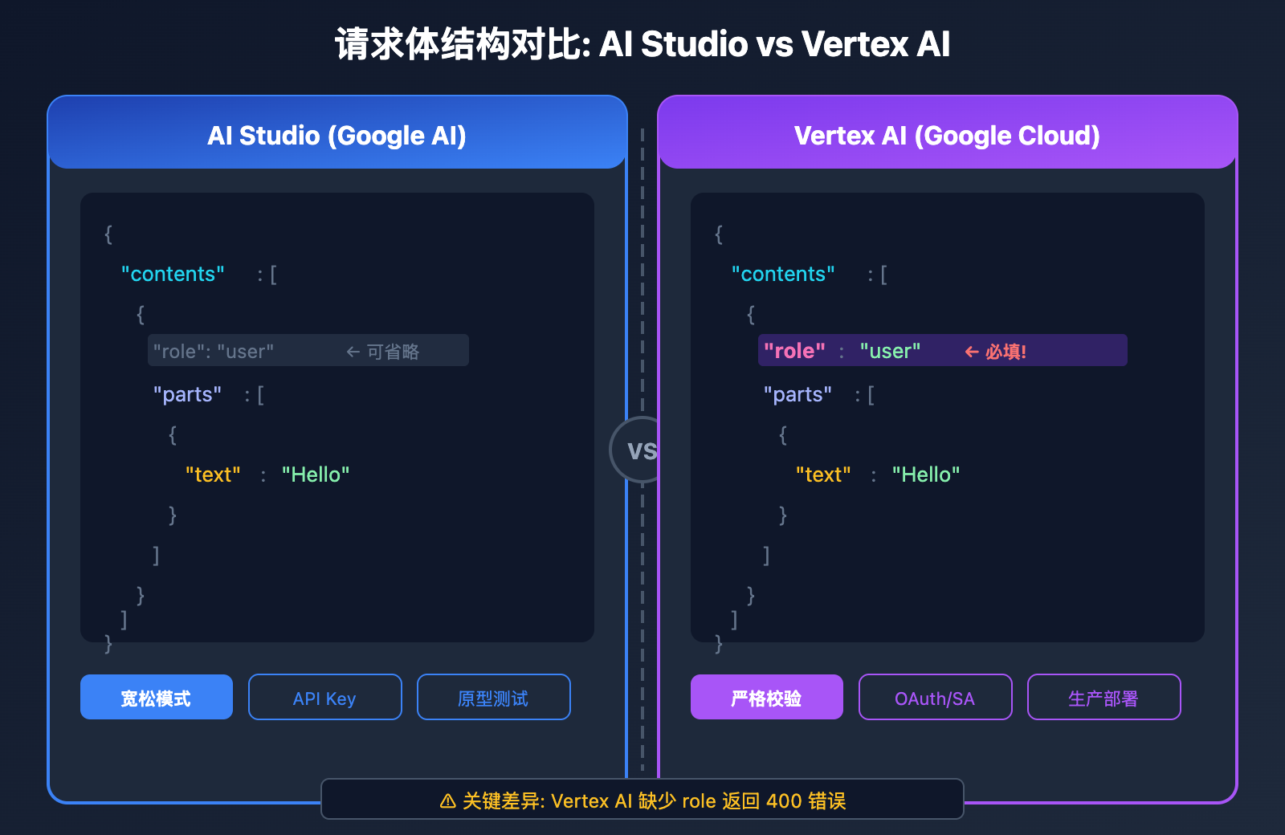
Task: Click the '← 可省略' annotation on role line
Action: [x=385, y=351]
